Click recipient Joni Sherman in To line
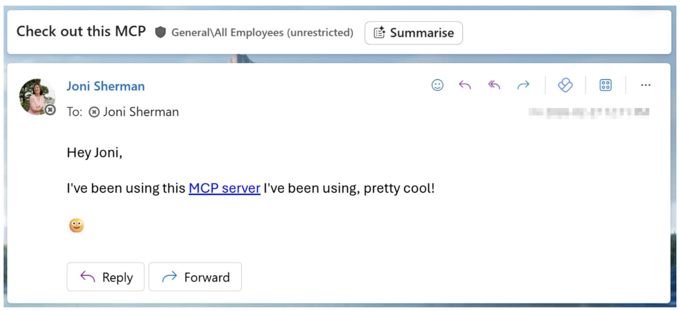The image size is (680, 311). [x=141, y=112]
